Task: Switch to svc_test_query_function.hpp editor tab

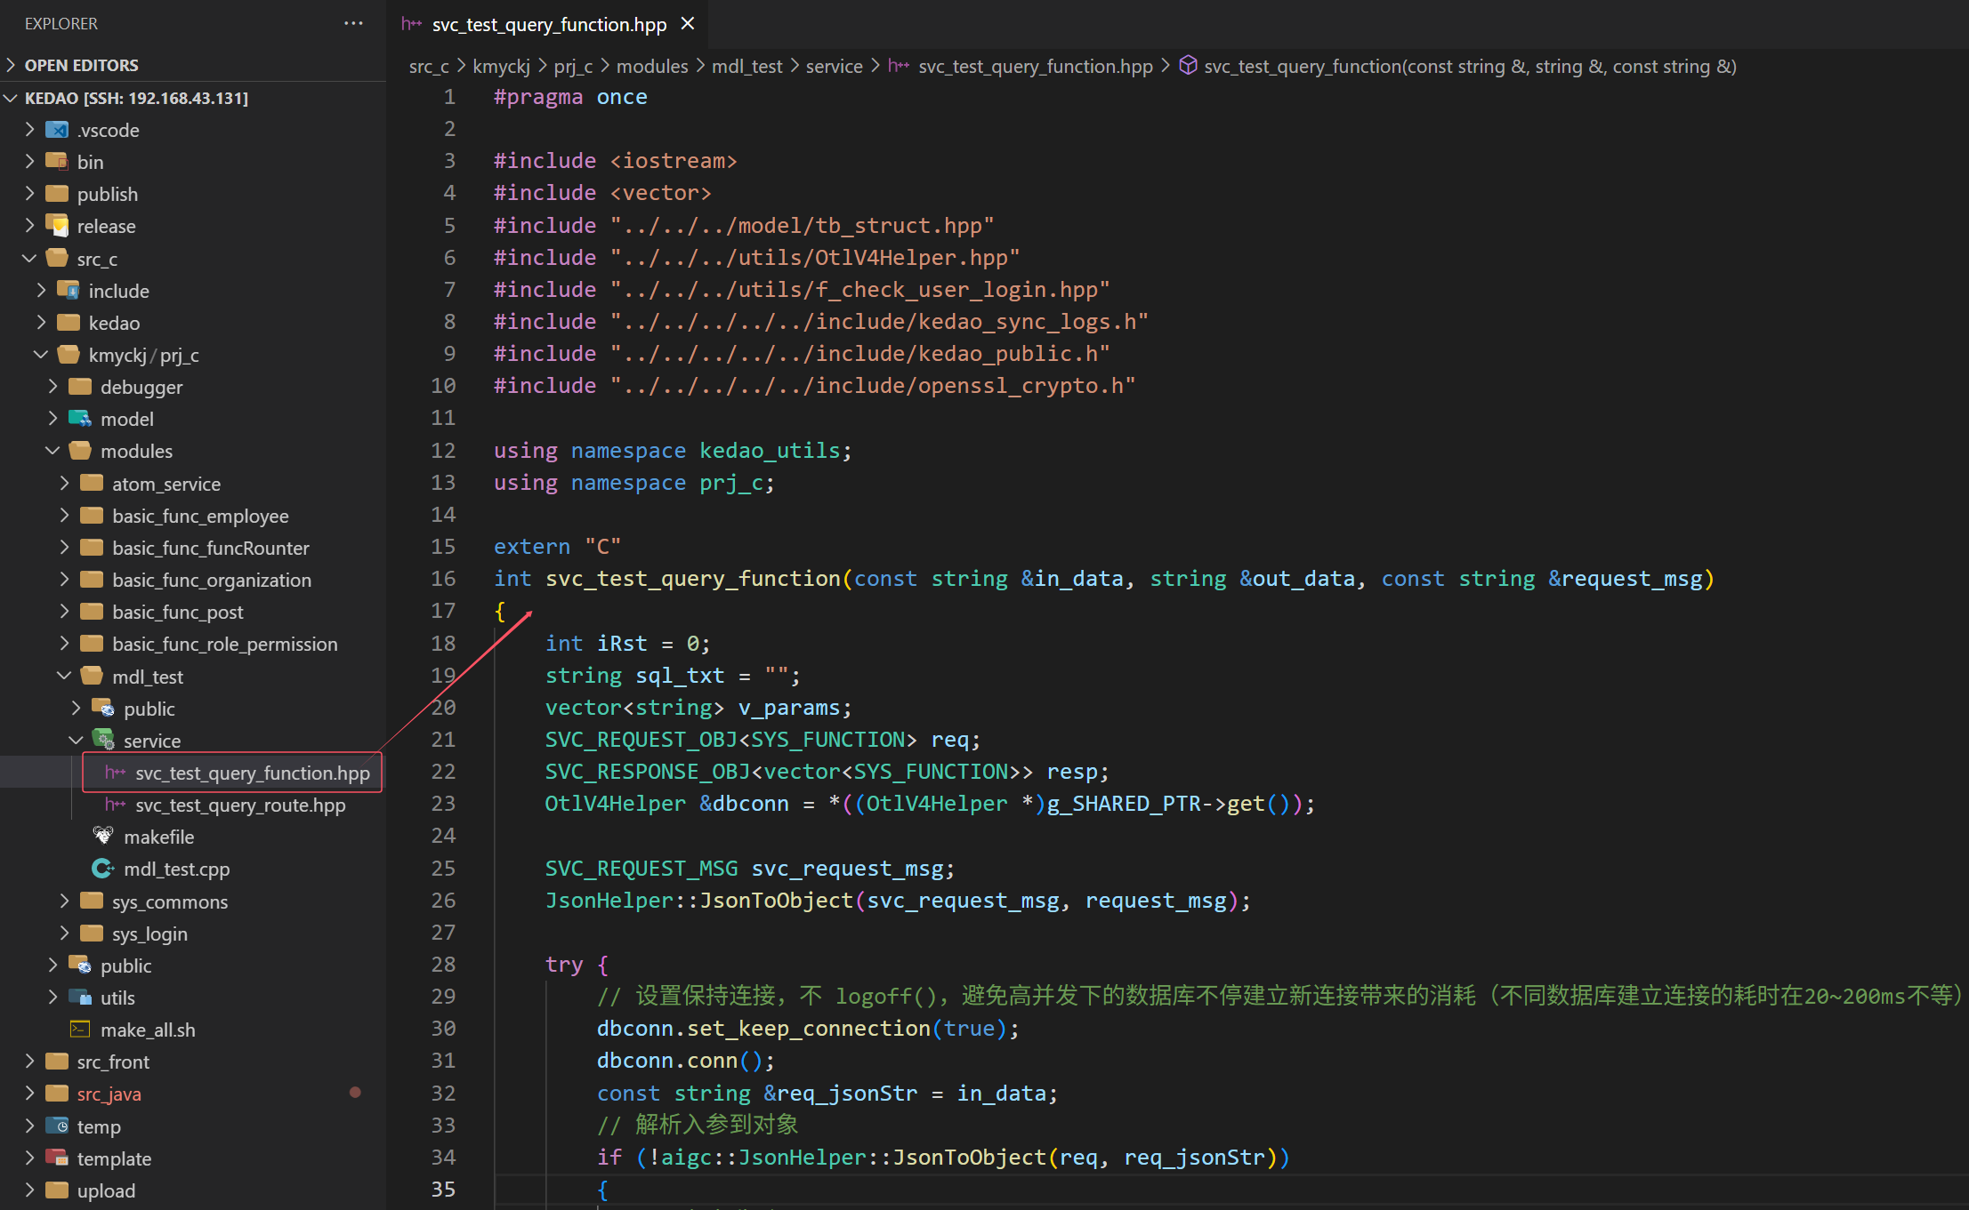Action: click(548, 25)
